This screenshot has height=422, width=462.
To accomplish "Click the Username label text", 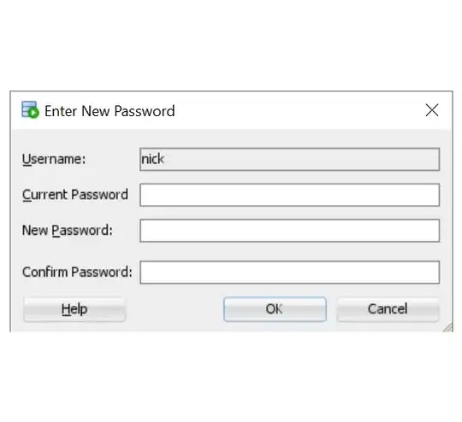I will click(x=54, y=159).
